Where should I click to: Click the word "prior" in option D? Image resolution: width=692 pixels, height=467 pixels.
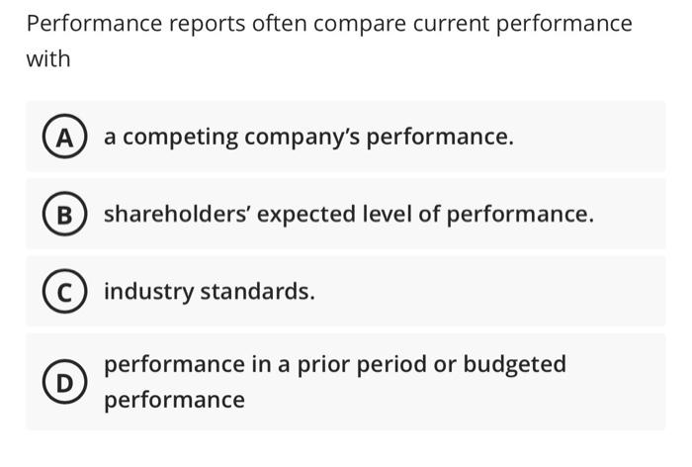[323, 366]
